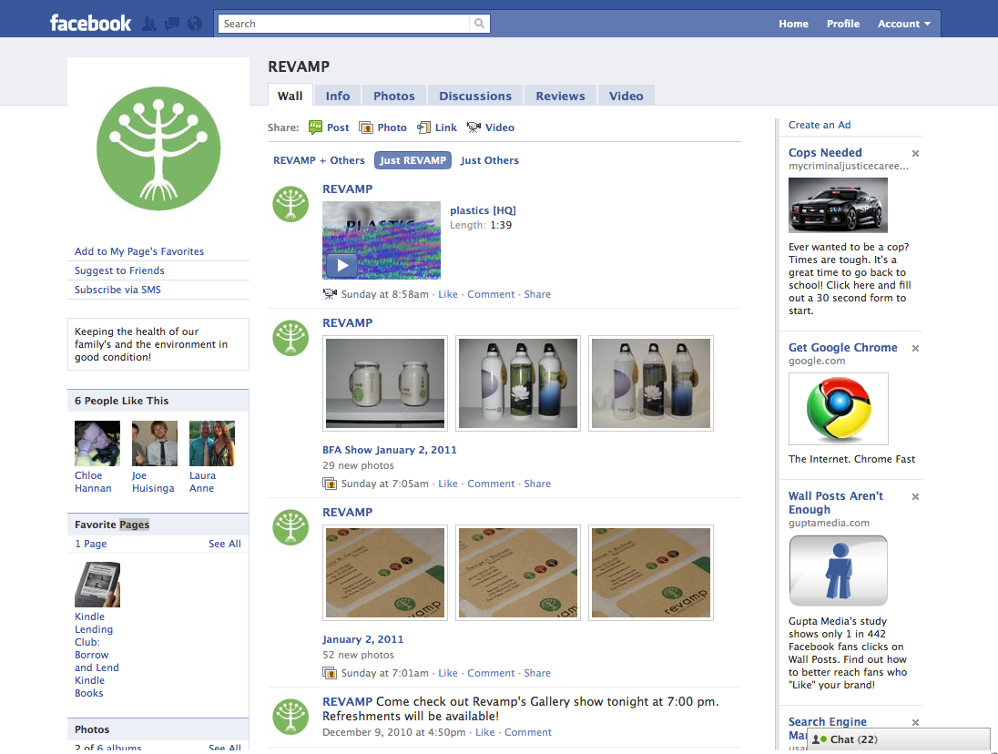Click REVAMP avatar beside January 2, 2011 album post
Image resolution: width=998 pixels, height=754 pixels.
(x=290, y=527)
